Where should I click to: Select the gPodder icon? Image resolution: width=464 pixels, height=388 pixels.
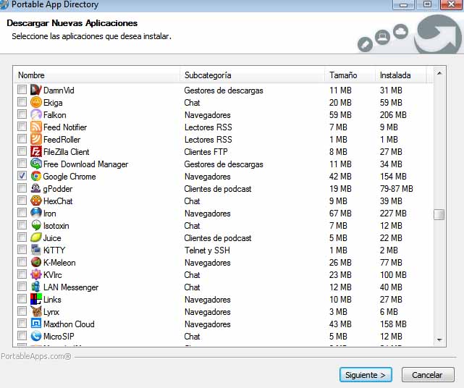[x=35, y=188]
